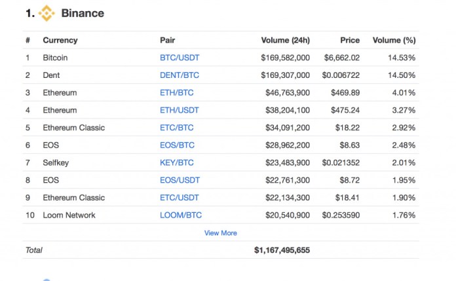Click the $0.021352 Selfkey price
Viewport: 456px width, 281px height.
[x=341, y=162]
